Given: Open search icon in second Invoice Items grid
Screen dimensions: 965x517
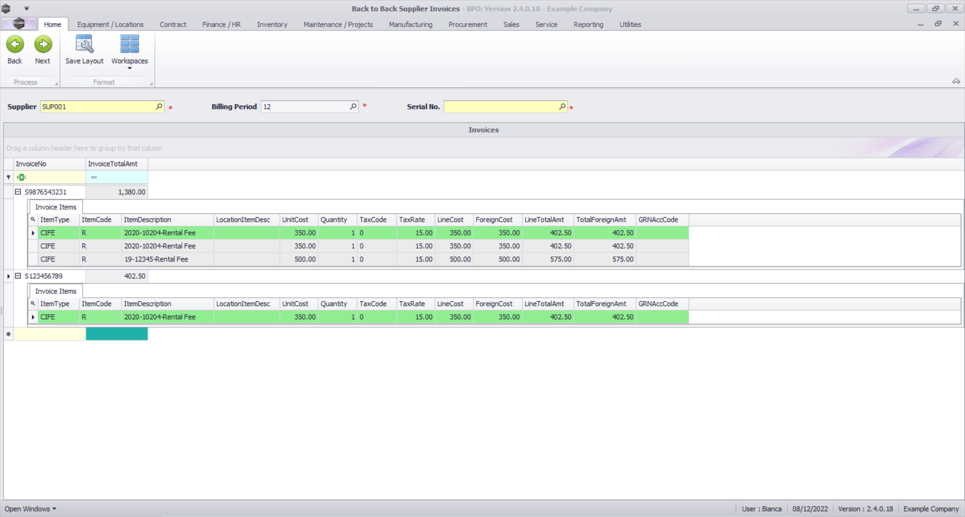Looking at the screenshot, I should coord(33,304).
